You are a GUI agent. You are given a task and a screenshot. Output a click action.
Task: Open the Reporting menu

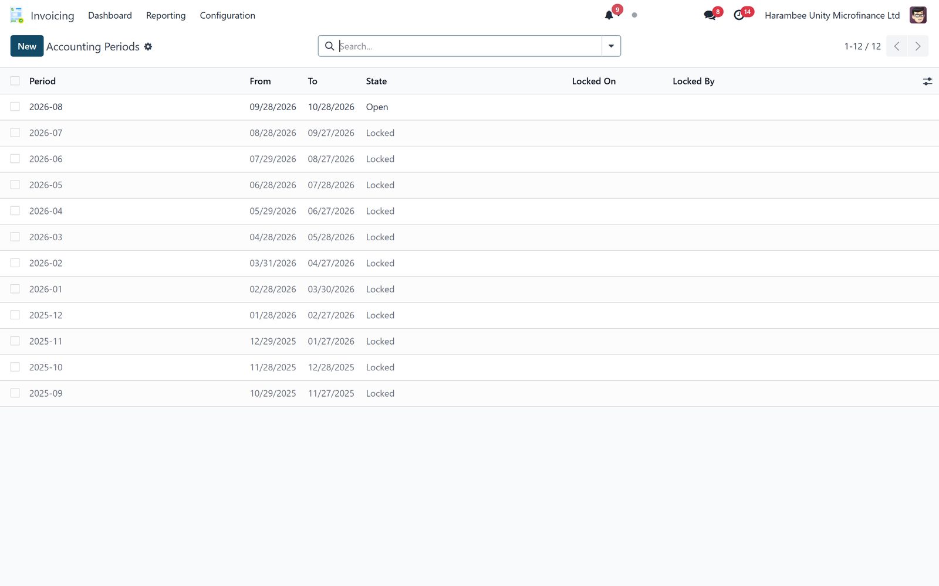pos(166,15)
